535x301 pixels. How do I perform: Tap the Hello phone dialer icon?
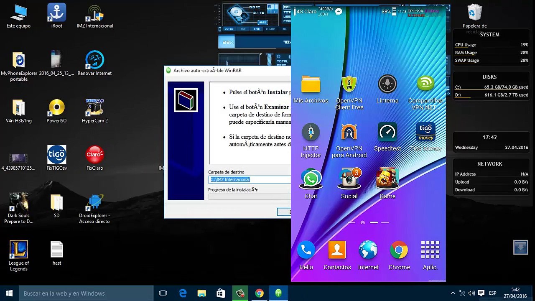coord(306,255)
